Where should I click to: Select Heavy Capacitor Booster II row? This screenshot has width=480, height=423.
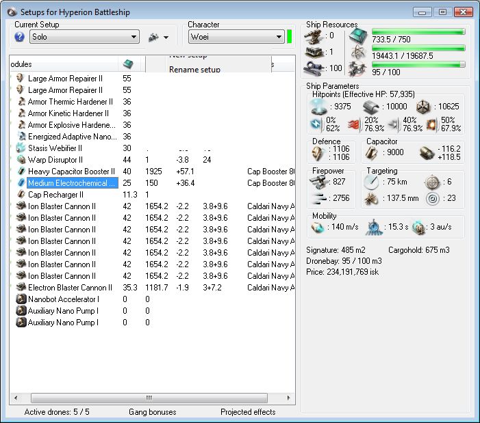point(71,172)
